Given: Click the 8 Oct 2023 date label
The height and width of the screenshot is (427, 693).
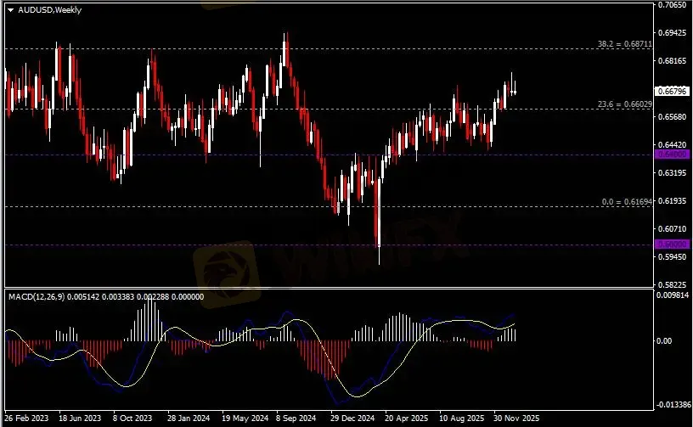Looking at the screenshot, I should (135, 419).
